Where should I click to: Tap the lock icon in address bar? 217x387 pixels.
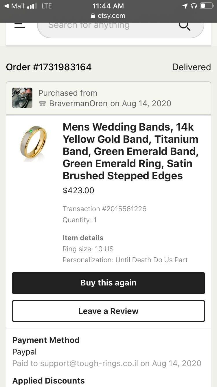(93, 16)
